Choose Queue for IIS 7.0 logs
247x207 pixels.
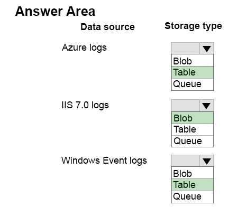pyautogui.click(x=193, y=141)
